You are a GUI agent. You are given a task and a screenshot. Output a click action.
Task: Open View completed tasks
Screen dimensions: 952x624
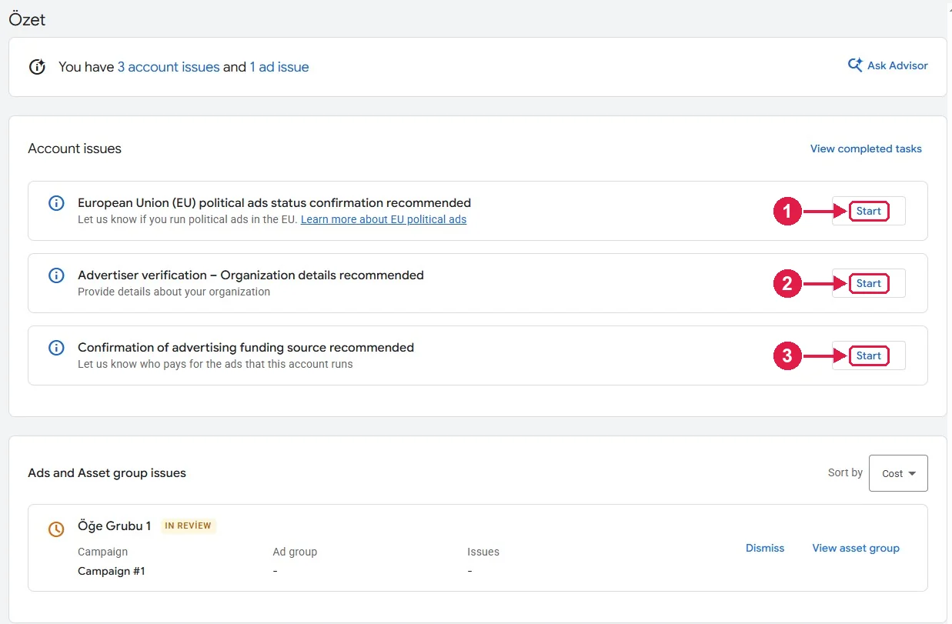click(x=866, y=148)
